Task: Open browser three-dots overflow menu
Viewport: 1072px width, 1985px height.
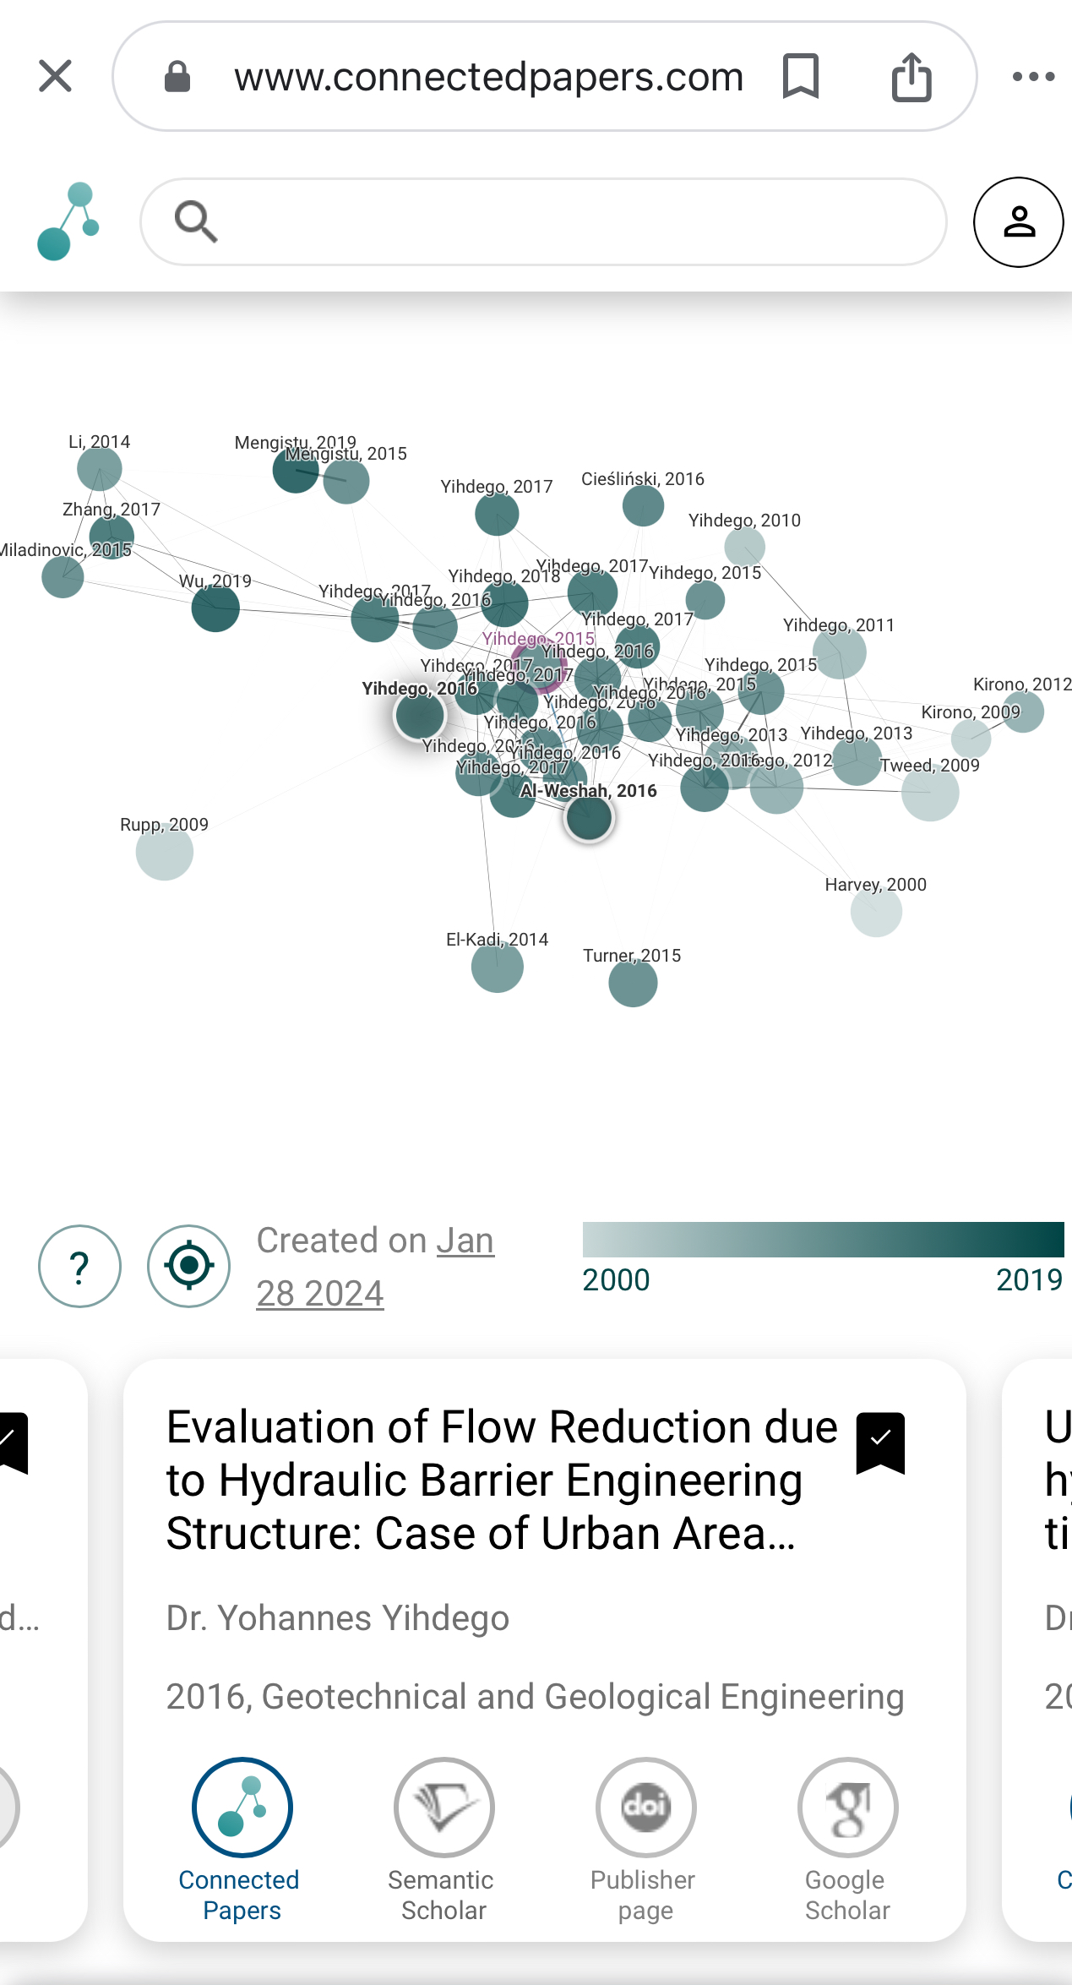Action: [1034, 77]
